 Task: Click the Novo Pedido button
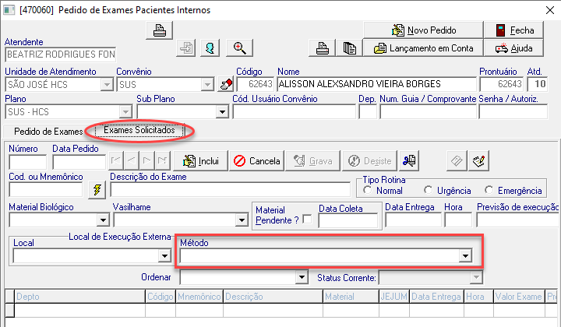coord(423,30)
